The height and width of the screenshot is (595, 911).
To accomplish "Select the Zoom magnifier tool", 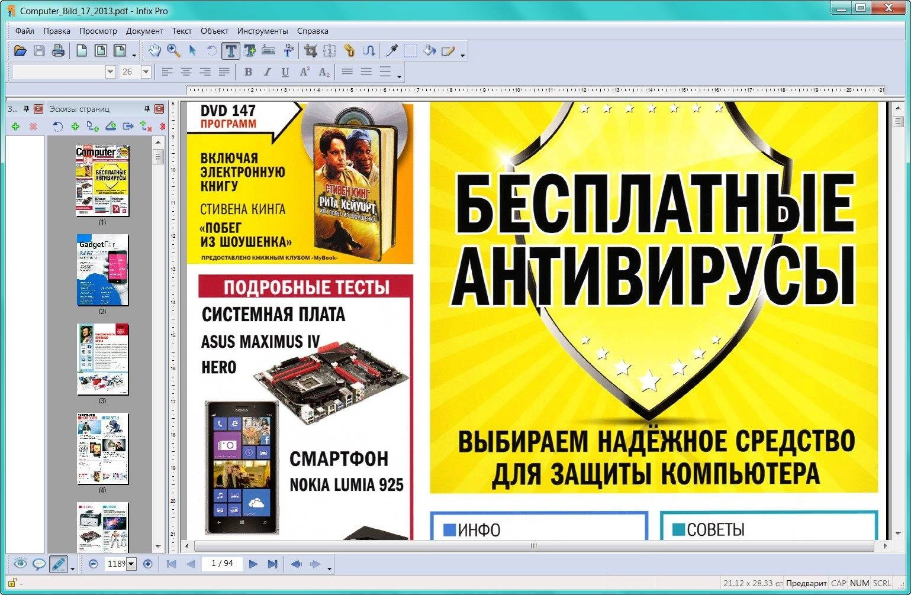I will point(173,51).
